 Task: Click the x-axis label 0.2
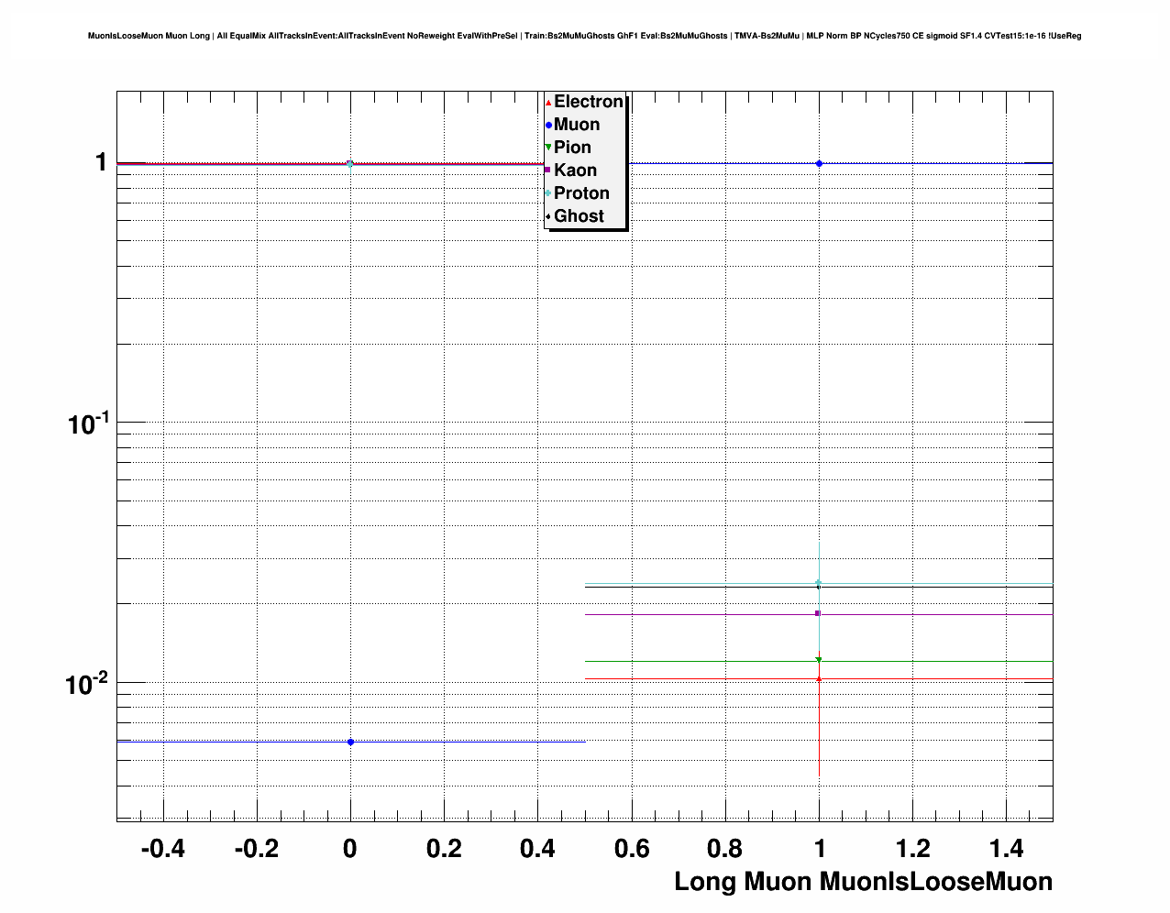[x=444, y=849]
